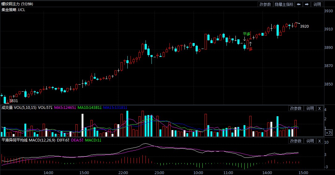Click the 22:00 time axis label
Screen dimensions: 335x175
(123, 173)
